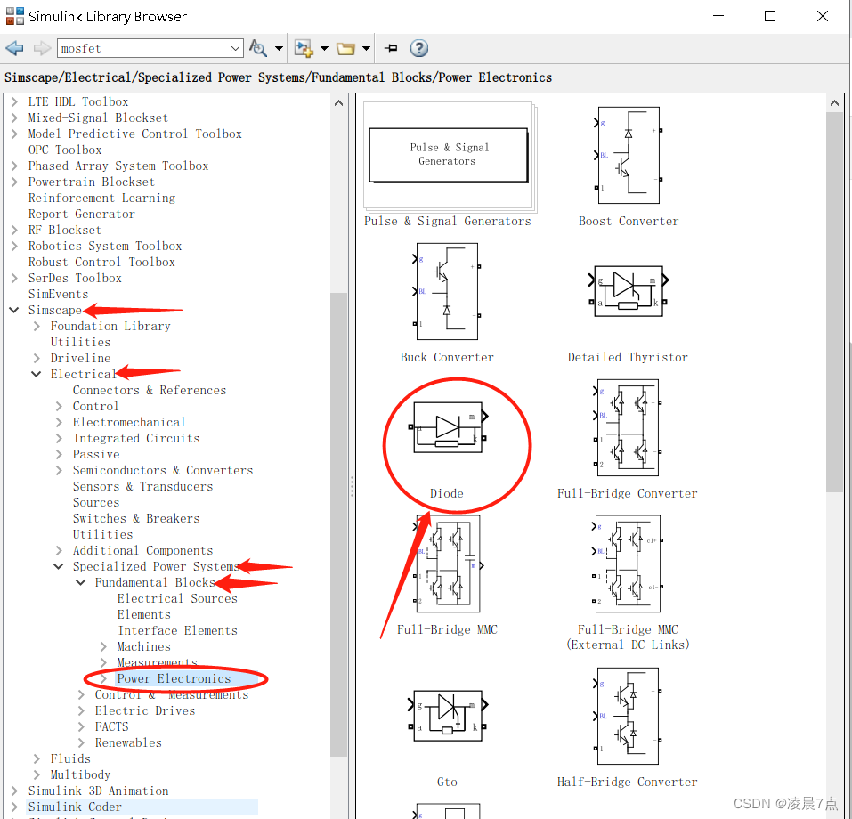Viewport: 852px width, 819px height.
Task: Expand the Robotics System Toolbox node
Action: (x=14, y=246)
